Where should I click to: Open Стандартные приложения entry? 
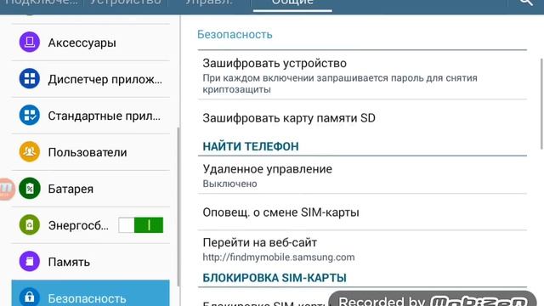coord(91,116)
